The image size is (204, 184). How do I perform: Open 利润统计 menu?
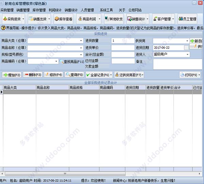click(55, 10)
